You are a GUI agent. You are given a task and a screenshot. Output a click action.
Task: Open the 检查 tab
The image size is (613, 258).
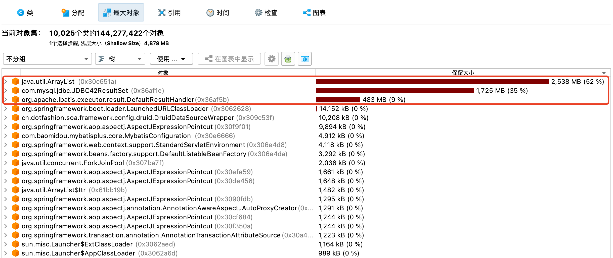click(266, 13)
